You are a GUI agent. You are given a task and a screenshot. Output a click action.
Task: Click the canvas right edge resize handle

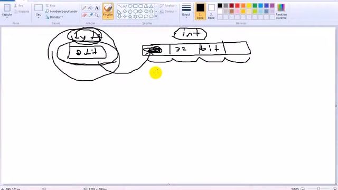click(336, 106)
